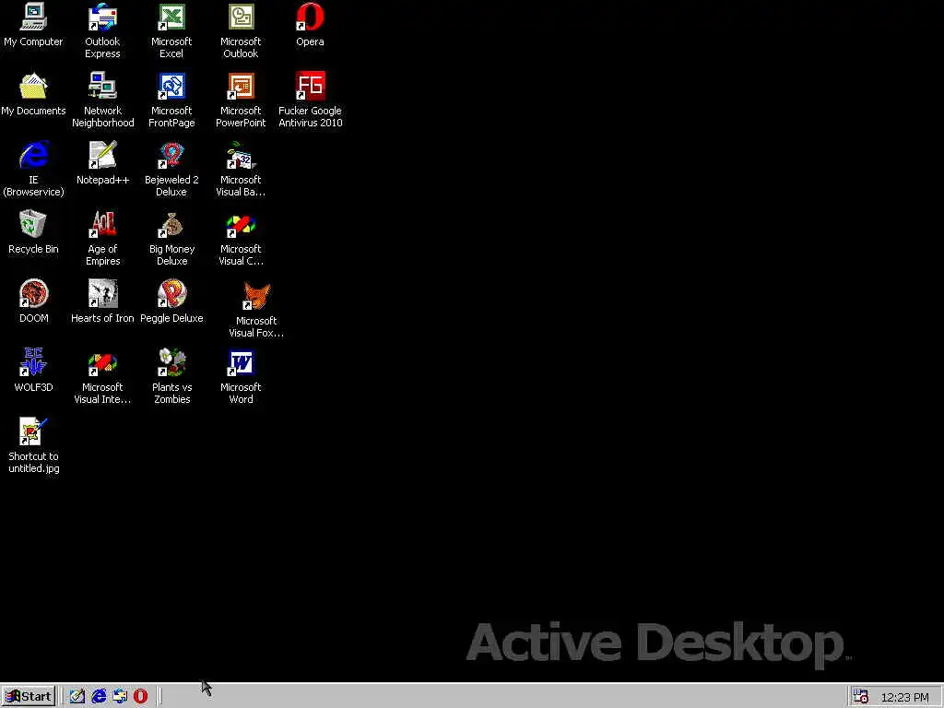Select the Microsoft Visual FoxPro fox icon
This screenshot has height=708, width=944.
(x=256, y=296)
